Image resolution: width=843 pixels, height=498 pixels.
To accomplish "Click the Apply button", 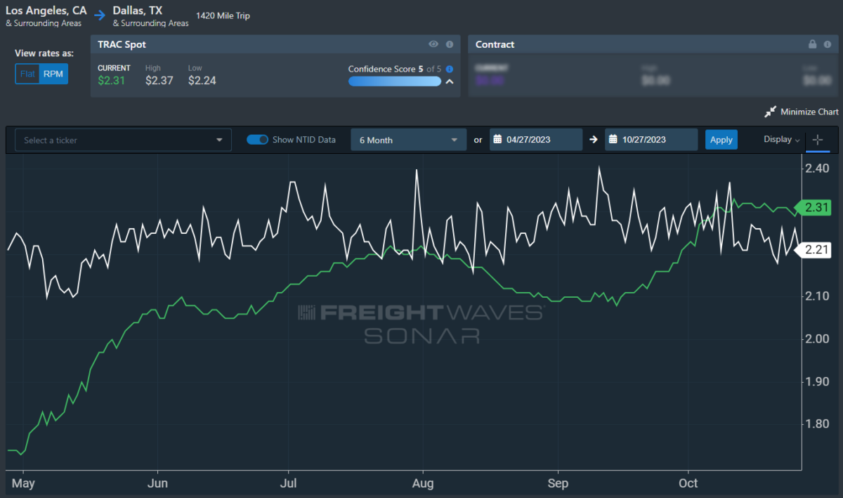I will 721,140.
